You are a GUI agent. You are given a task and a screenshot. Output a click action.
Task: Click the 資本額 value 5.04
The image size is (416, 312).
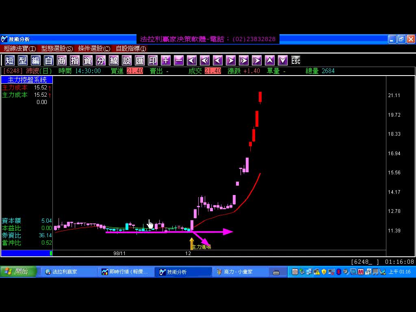tap(46, 221)
